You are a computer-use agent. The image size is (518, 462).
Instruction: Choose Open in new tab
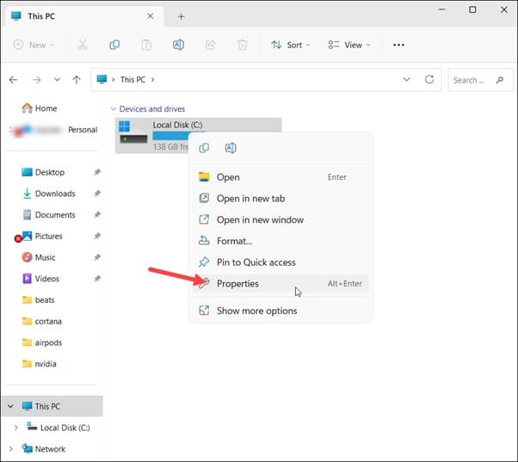281,199
